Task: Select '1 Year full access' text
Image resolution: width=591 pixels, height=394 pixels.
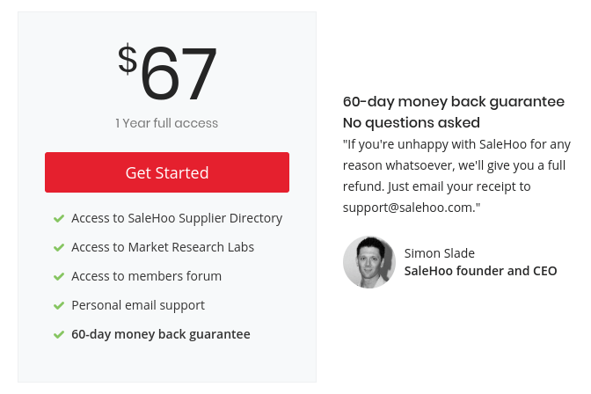Action: point(166,123)
